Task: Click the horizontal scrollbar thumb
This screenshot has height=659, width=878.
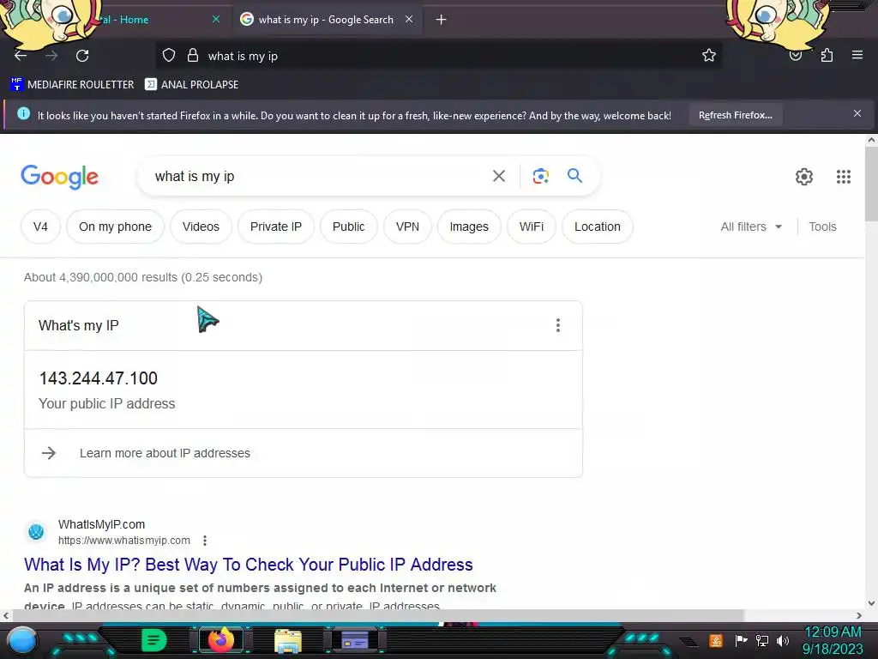Action: 378,615
